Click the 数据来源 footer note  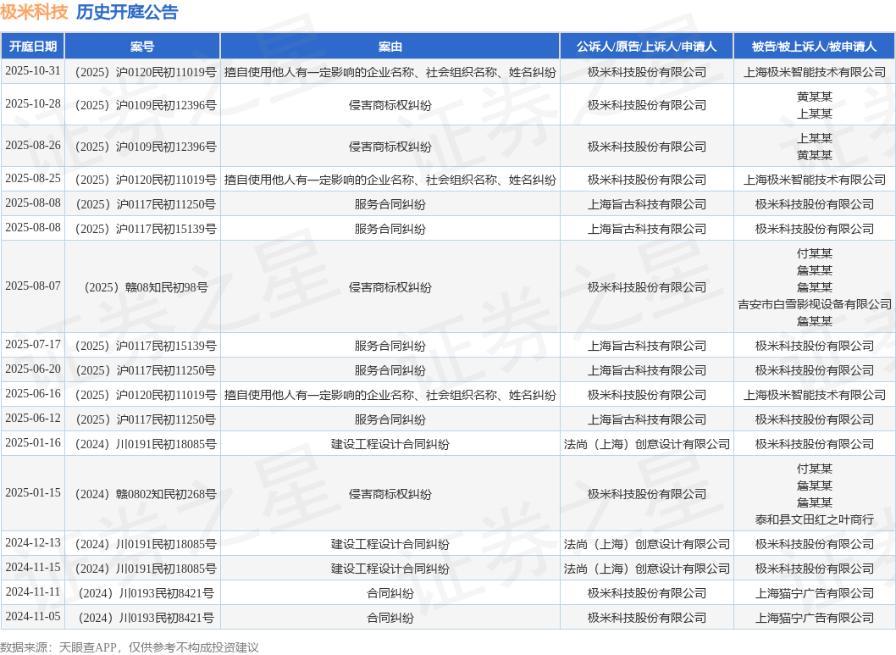tap(129, 647)
